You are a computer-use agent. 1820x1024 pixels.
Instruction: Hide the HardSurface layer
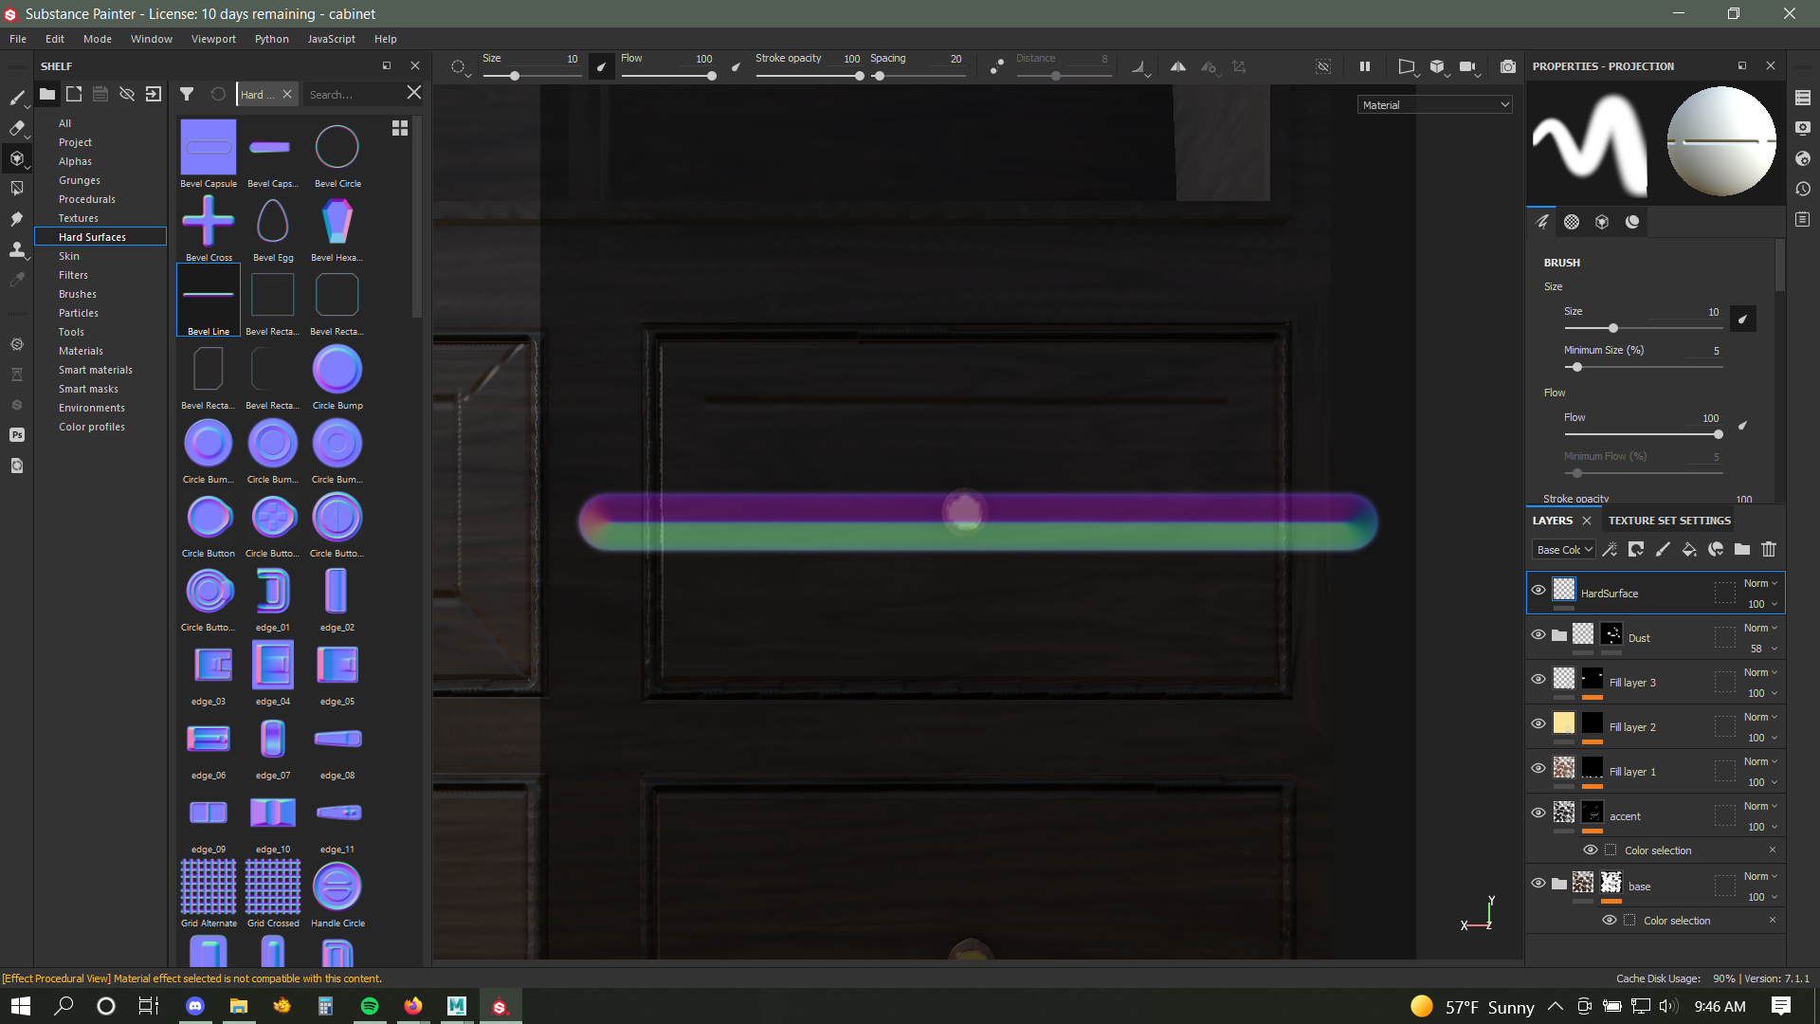(x=1538, y=590)
